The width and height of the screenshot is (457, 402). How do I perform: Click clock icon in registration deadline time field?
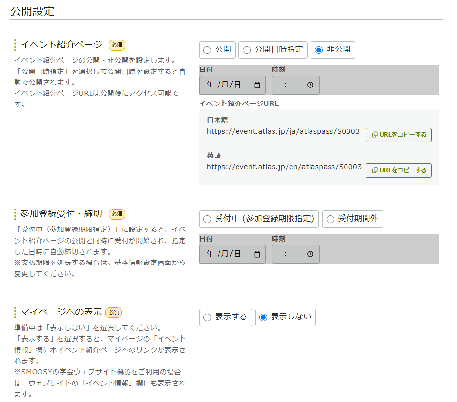click(311, 254)
